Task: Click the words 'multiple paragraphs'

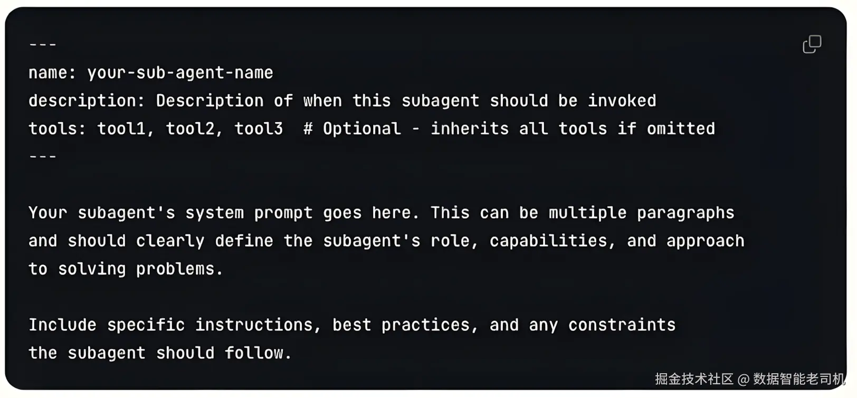Action: [x=641, y=213]
